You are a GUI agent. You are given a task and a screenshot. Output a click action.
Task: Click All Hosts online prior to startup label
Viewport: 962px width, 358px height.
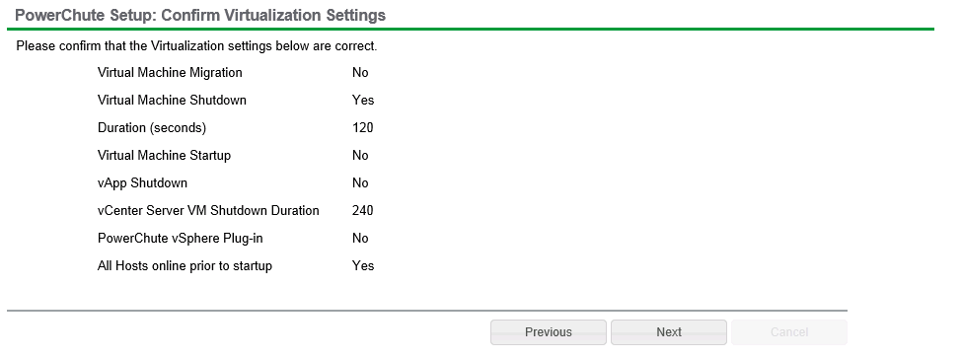pyautogui.click(x=185, y=266)
